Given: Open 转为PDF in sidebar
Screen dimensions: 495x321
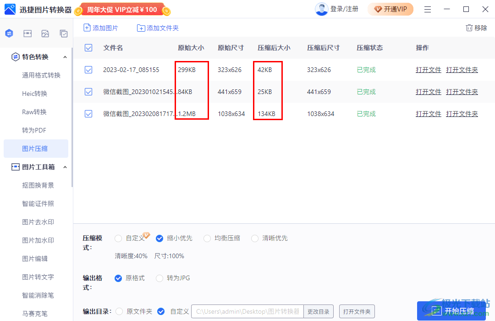Looking at the screenshot, I should click(x=34, y=130).
